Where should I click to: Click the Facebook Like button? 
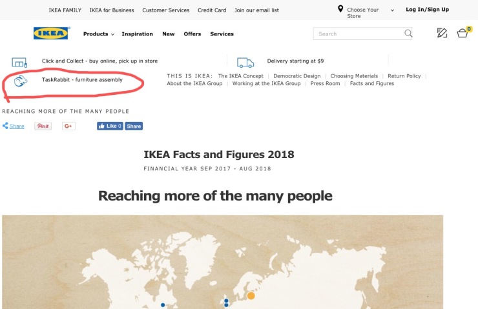(x=110, y=126)
